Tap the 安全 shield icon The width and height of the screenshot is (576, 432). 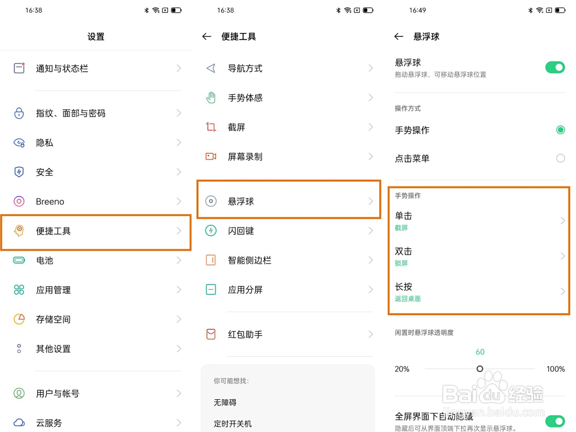pos(19,172)
